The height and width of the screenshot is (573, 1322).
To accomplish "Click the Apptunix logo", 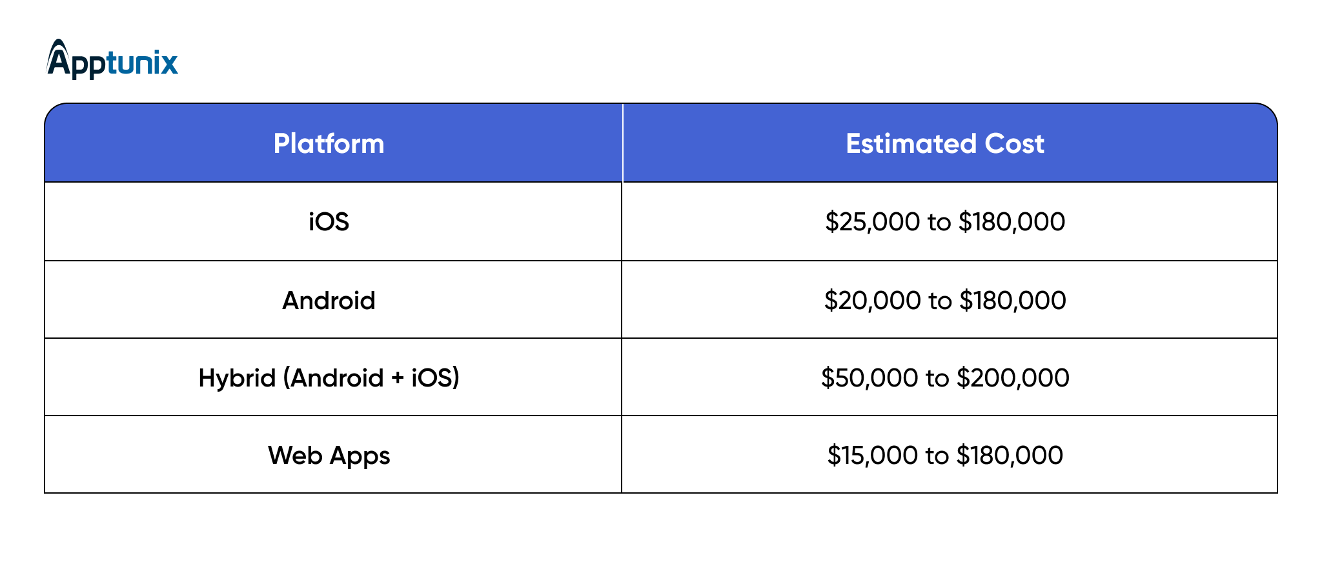I will click(112, 61).
